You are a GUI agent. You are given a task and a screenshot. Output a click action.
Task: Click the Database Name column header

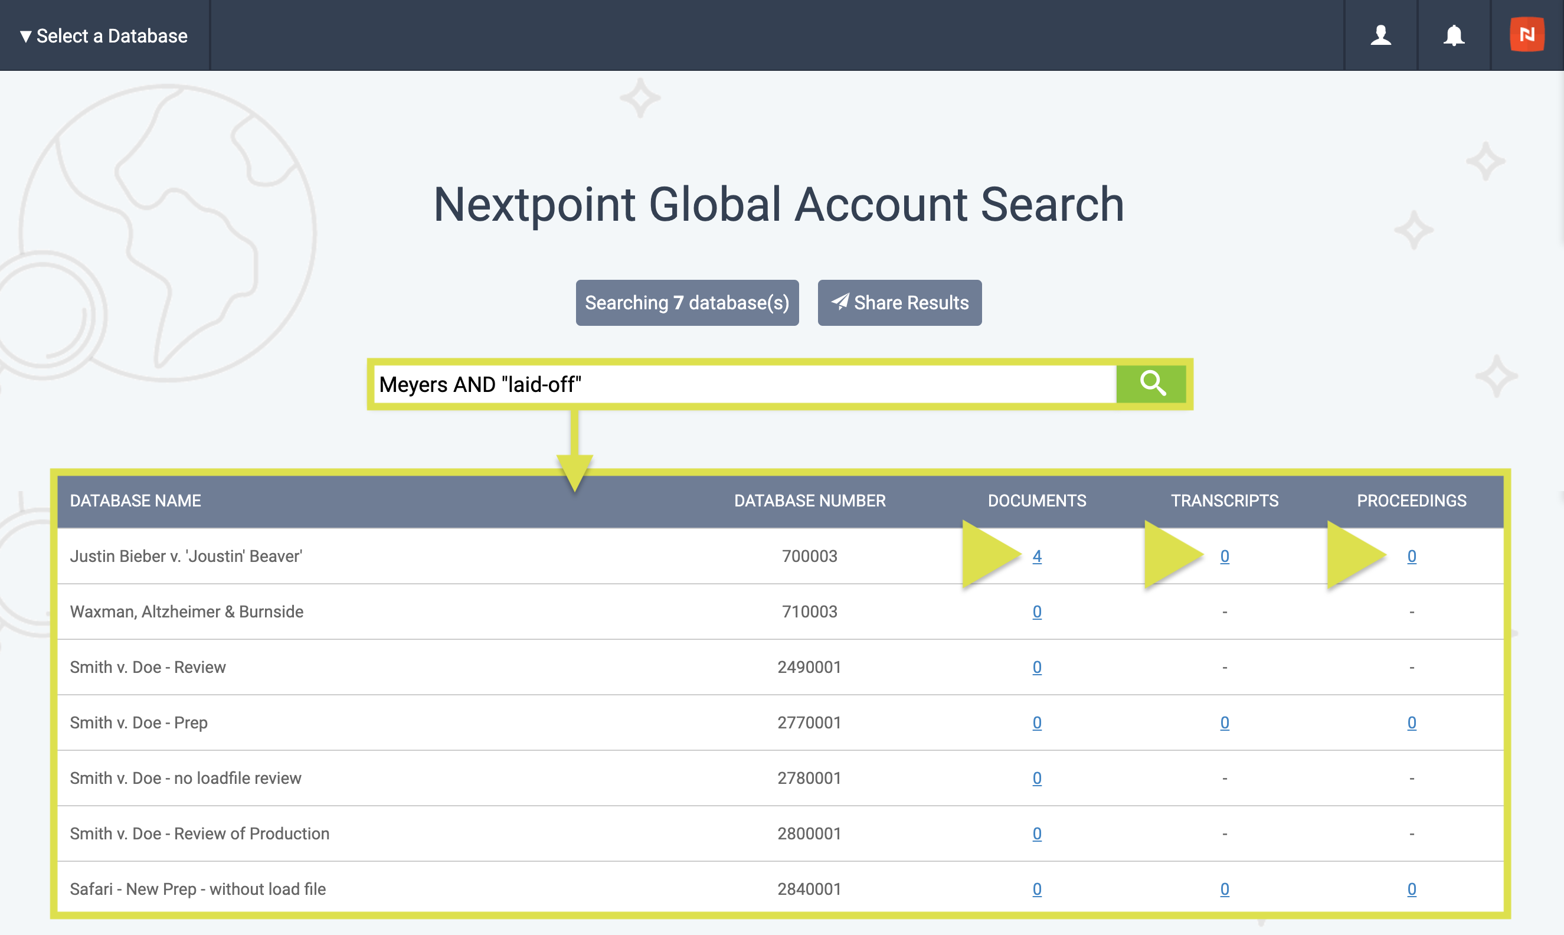tap(135, 501)
